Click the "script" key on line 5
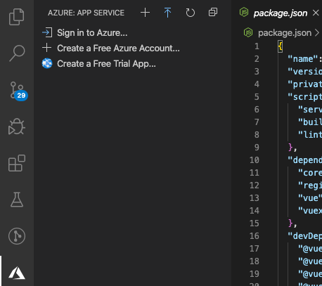The width and height of the screenshot is (322, 286). pos(305,97)
